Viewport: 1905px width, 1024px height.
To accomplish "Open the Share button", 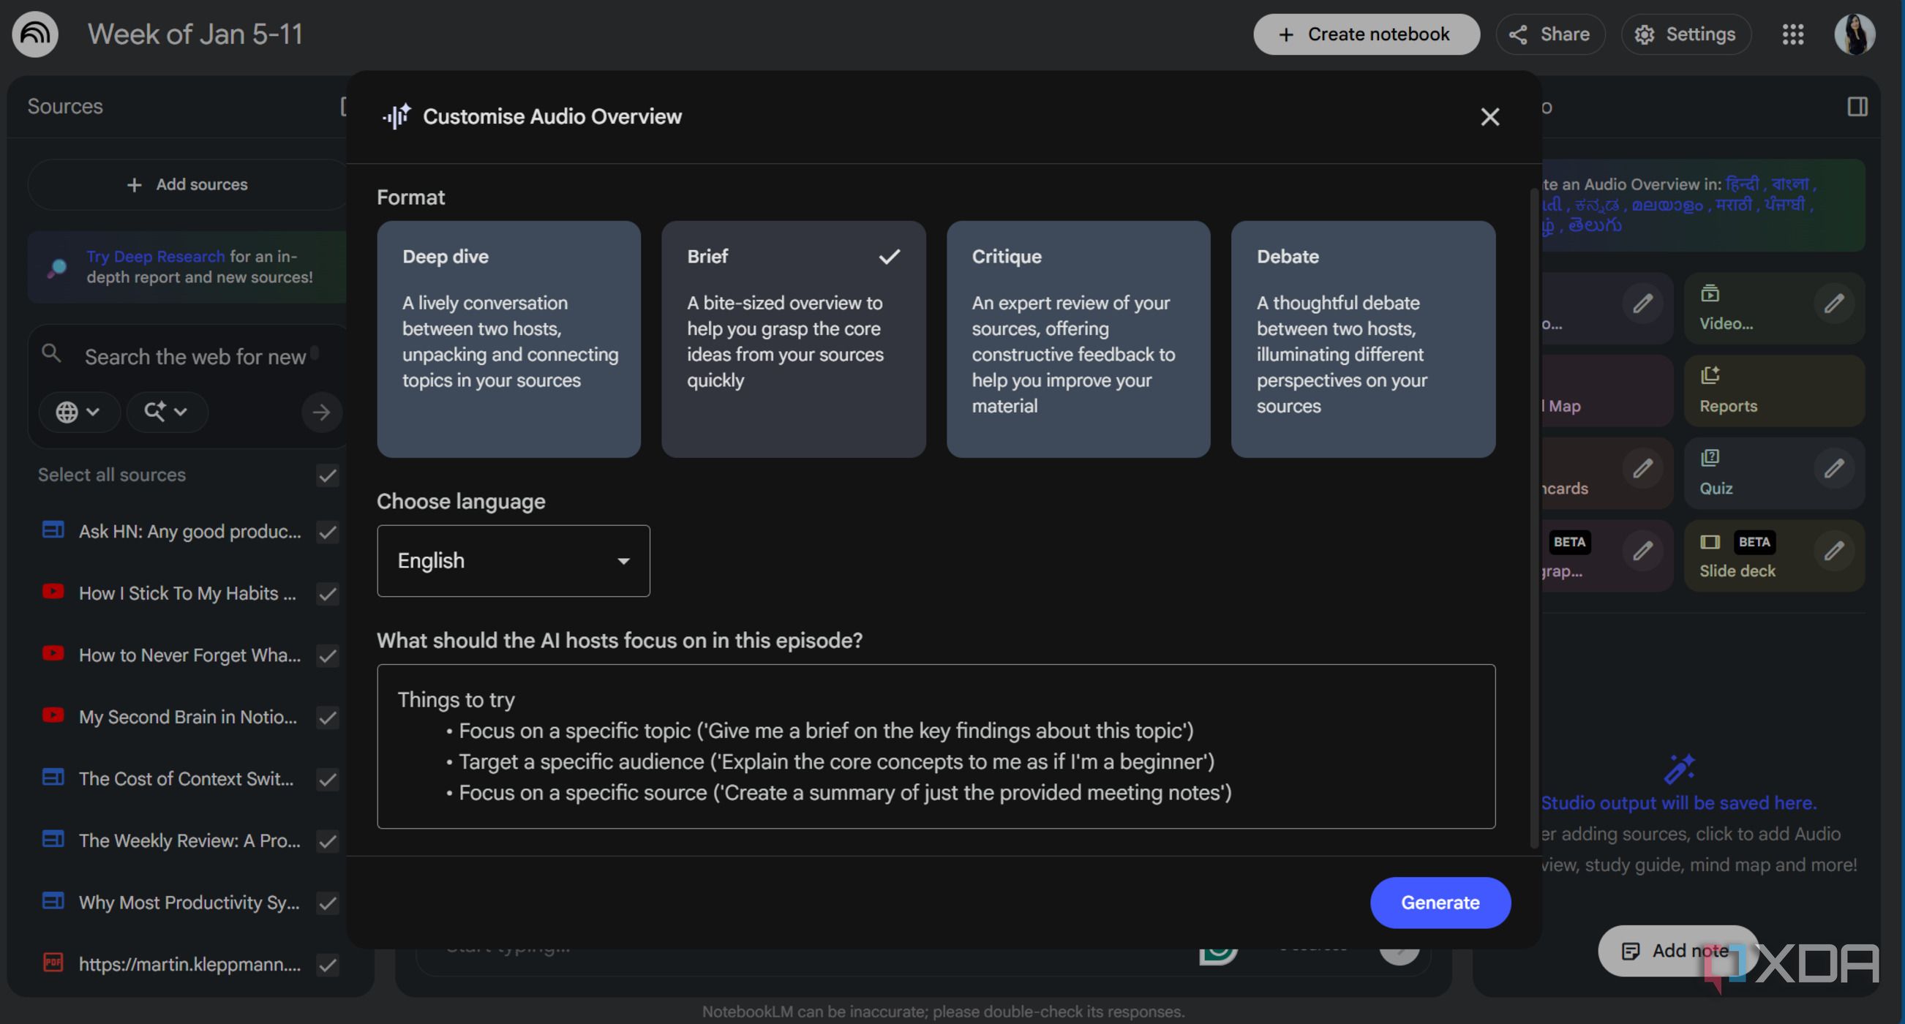I will click(x=1550, y=34).
